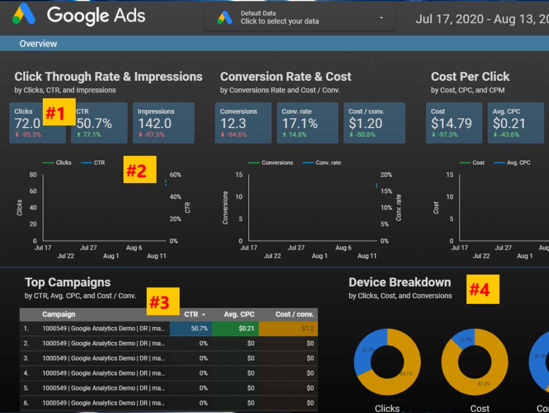The image size is (549, 413).
Task: Click the Conversions scorecard showing 12.3
Action: [243, 123]
